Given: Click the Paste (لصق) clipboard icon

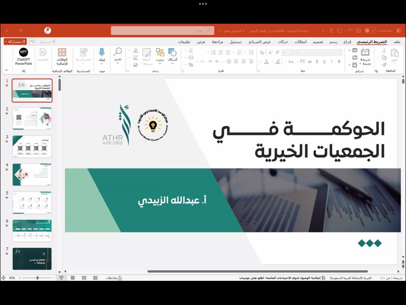Looking at the screenshot, I should click(395, 53).
